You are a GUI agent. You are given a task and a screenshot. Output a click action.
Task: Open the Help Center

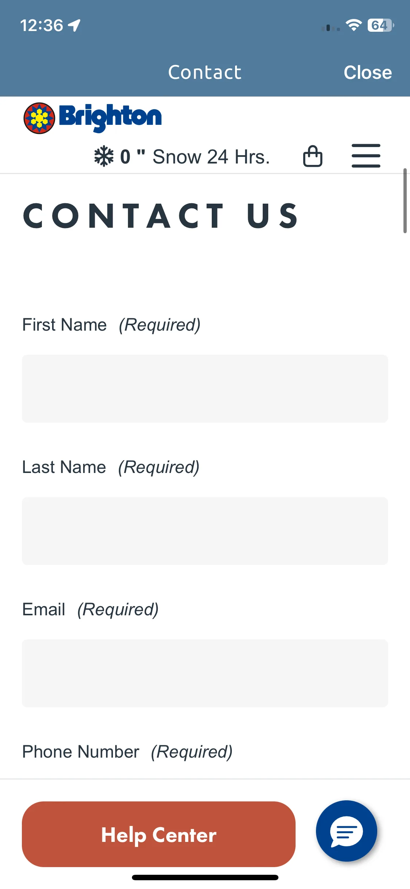pyautogui.click(x=159, y=834)
